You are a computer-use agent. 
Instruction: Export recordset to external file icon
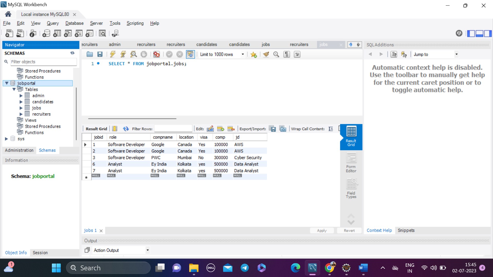272,129
